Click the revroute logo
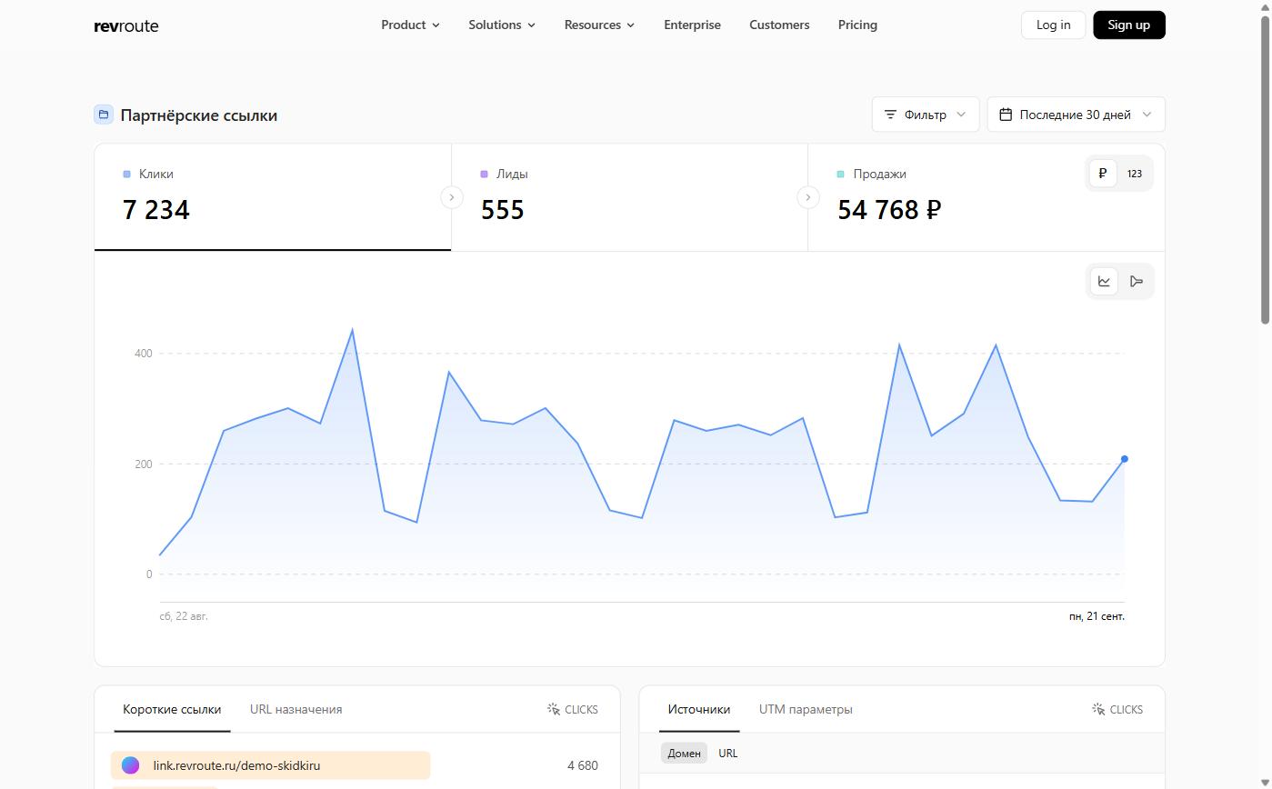This screenshot has width=1272, height=789. tap(126, 25)
